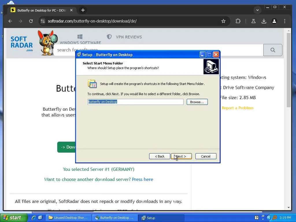The width and height of the screenshot is (296, 222).
Task: Bookmark this page with the star icon
Action: (x=223, y=21)
